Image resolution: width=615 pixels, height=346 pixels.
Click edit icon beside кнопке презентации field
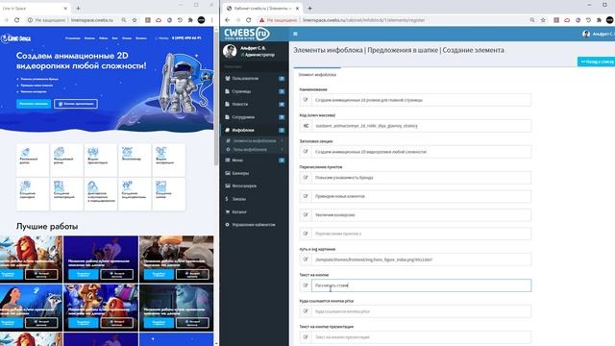click(x=306, y=337)
